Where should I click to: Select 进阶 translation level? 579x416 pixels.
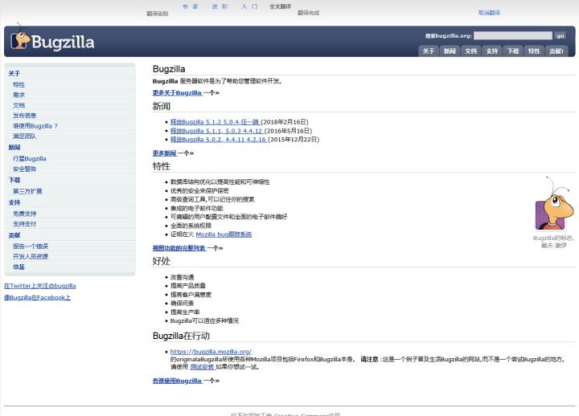pos(220,6)
